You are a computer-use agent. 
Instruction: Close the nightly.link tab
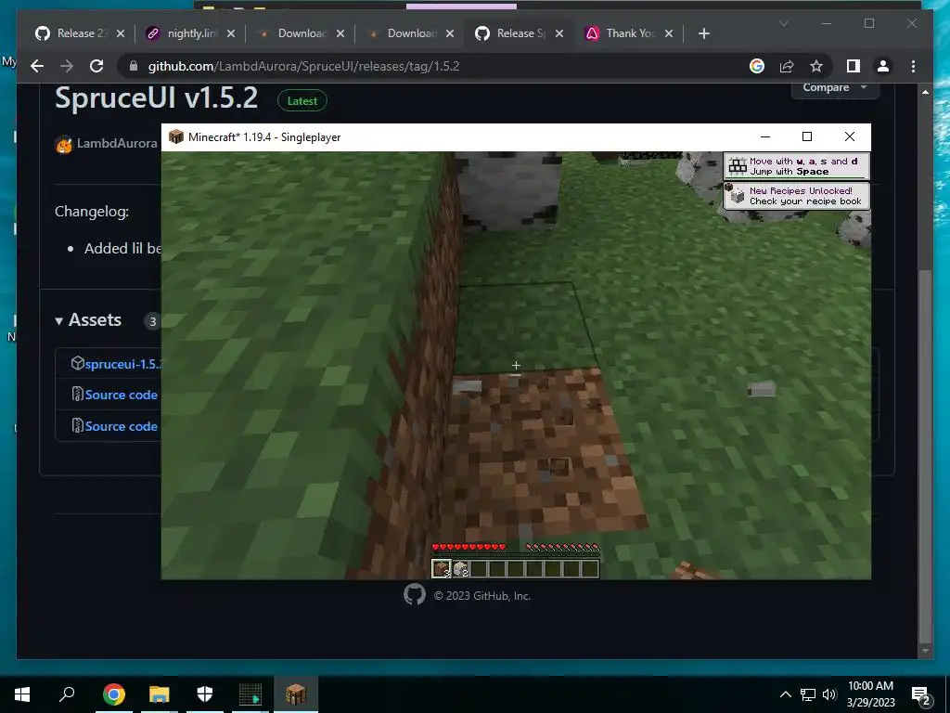[231, 33]
